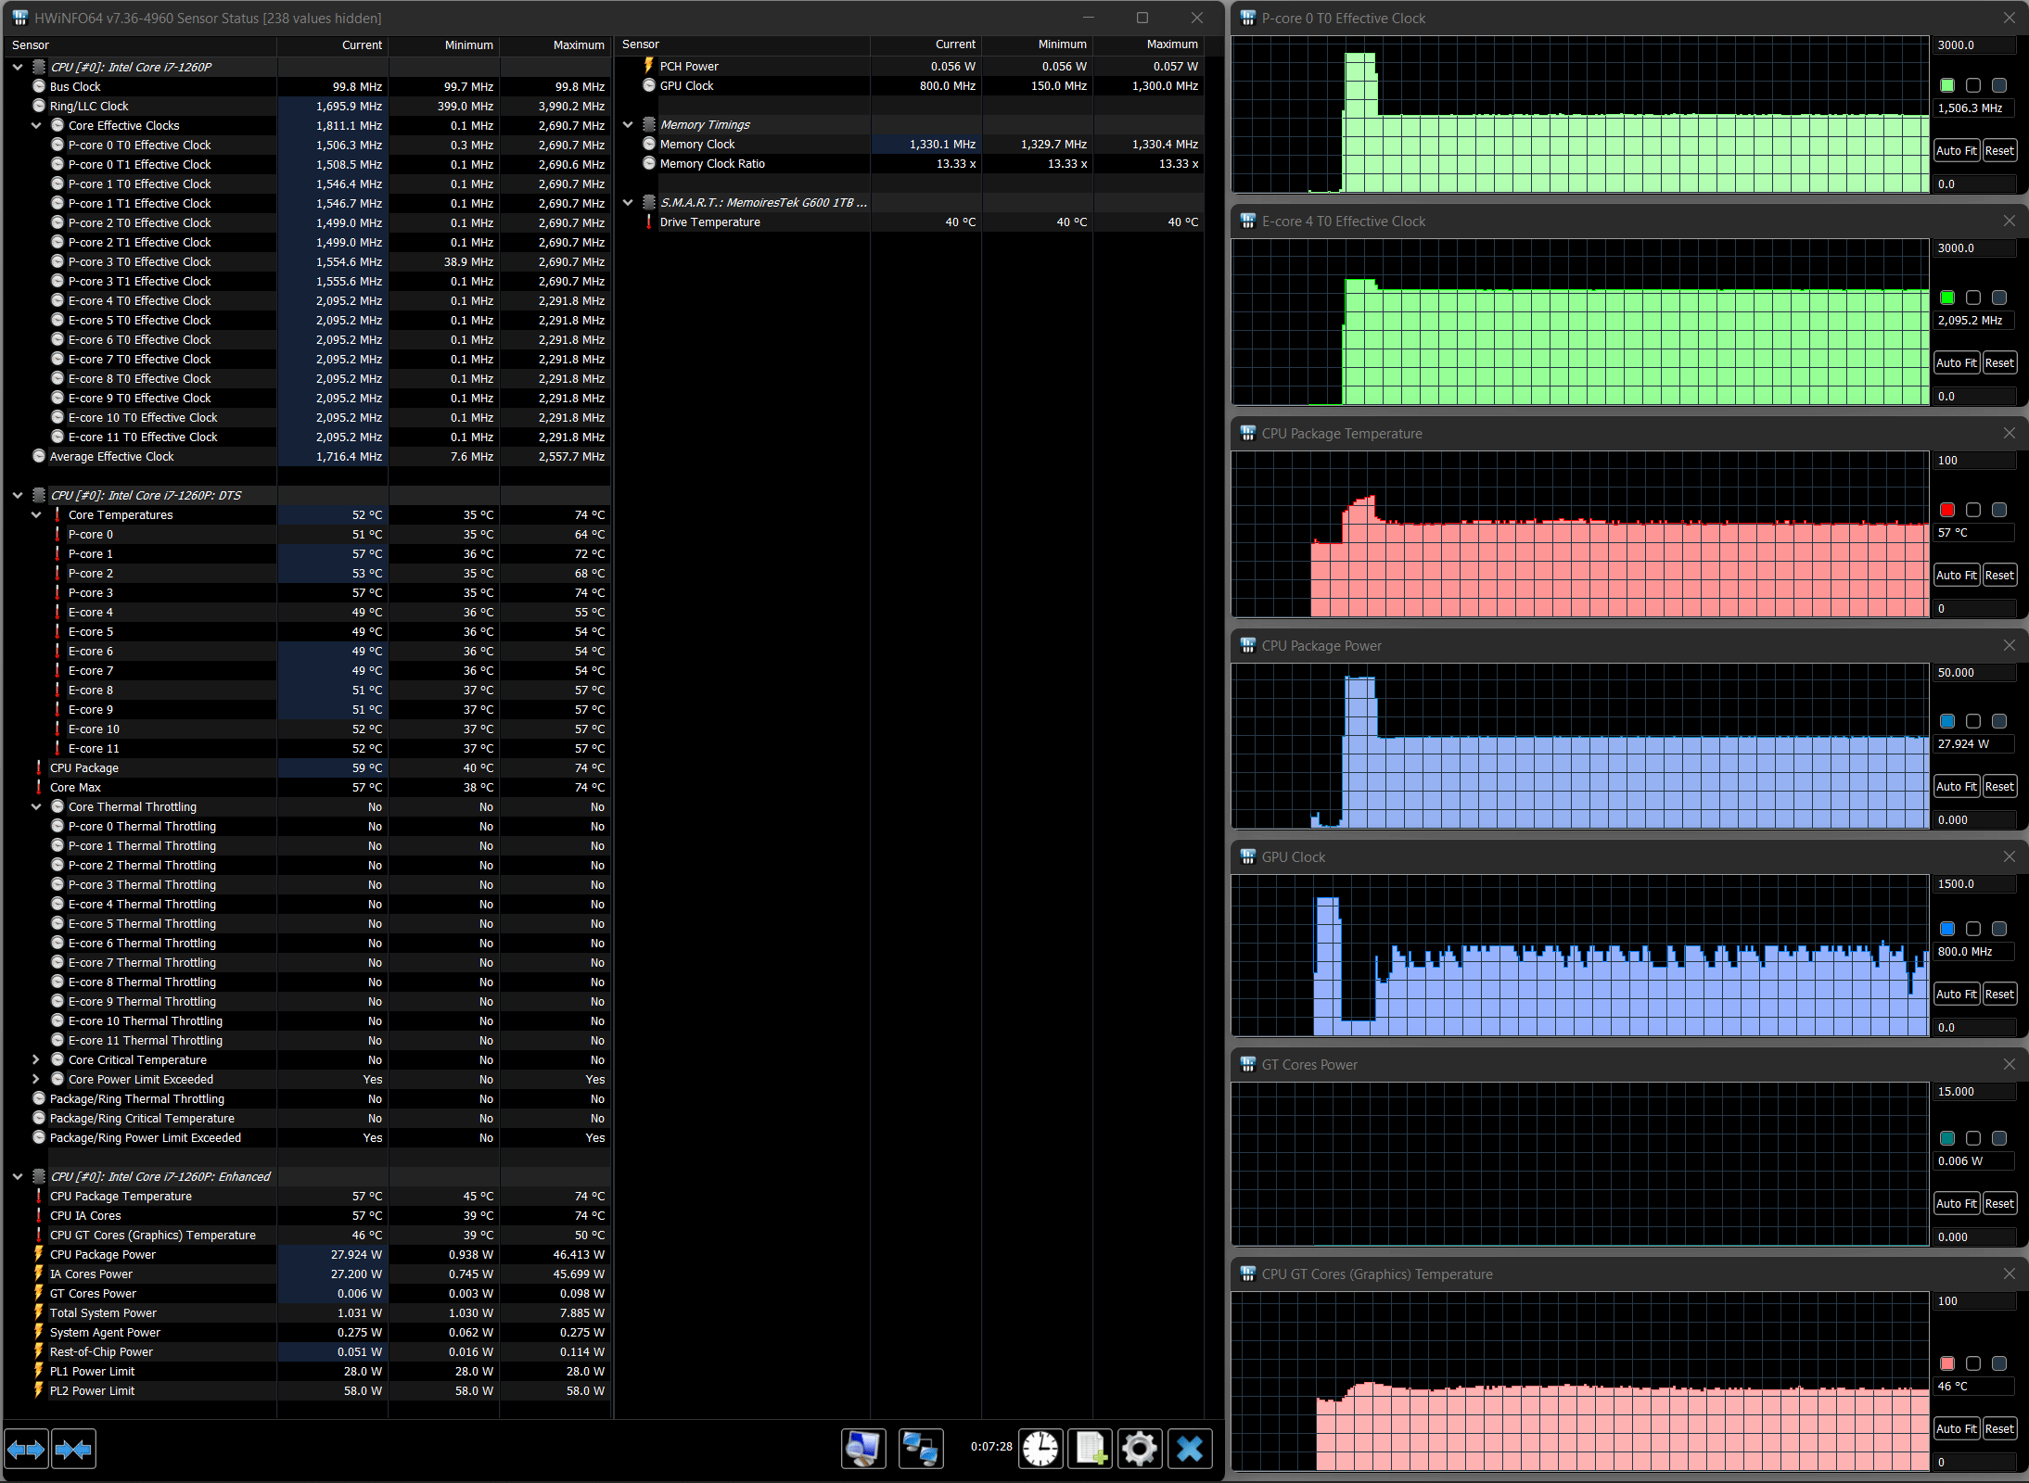Viewport: 2029px width, 1483px height.
Task: Collapse the Core Effective Clocks tree
Action: pyautogui.click(x=36, y=125)
